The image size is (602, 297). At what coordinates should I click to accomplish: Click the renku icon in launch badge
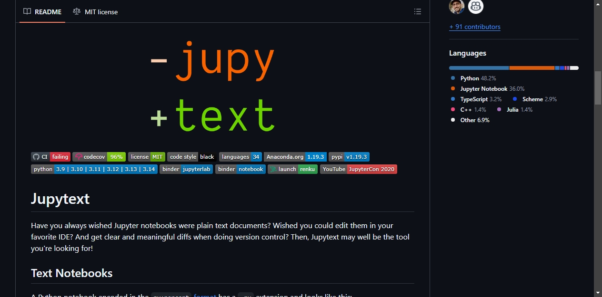coord(273,169)
